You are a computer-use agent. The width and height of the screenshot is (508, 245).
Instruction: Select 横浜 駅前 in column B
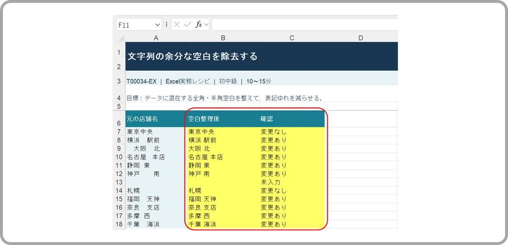point(223,140)
